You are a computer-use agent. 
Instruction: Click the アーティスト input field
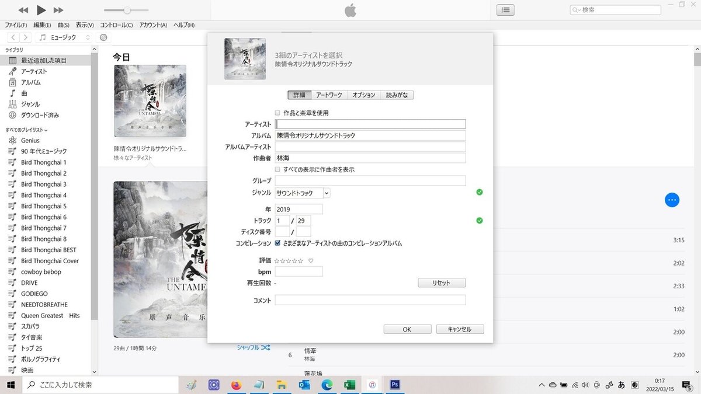(x=370, y=124)
